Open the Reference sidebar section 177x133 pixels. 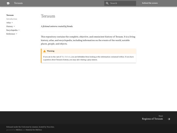[x=11, y=34]
